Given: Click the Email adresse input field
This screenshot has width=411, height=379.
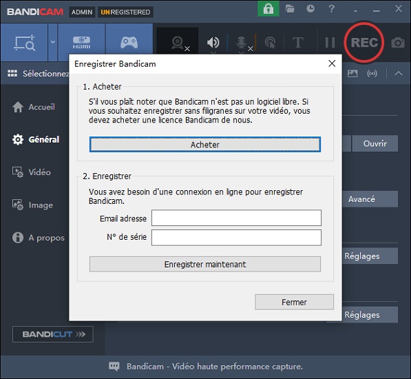Looking at the screenshot, I should point(236,218).
